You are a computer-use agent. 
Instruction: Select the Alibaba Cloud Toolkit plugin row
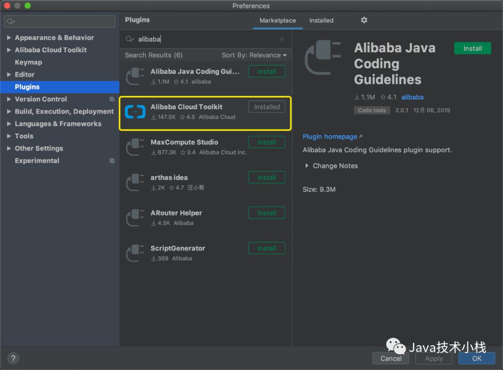click(x=205, y=113)
